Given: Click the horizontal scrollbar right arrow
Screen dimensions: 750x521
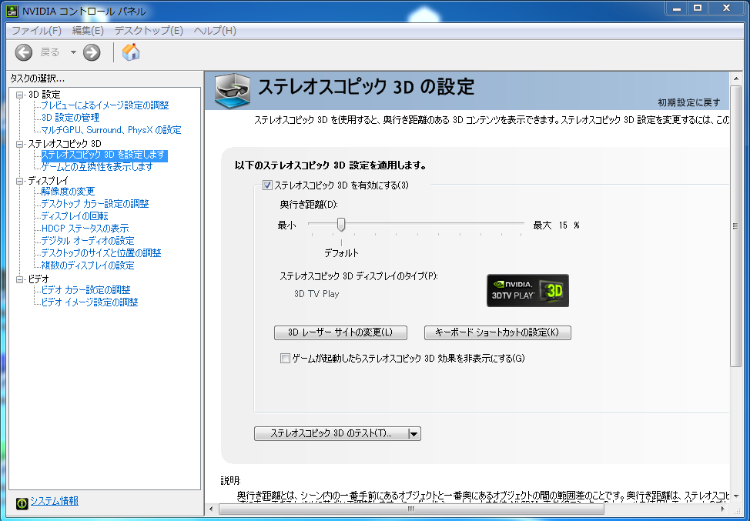Looking at the screenshot, I should click(x=723, y=509).
